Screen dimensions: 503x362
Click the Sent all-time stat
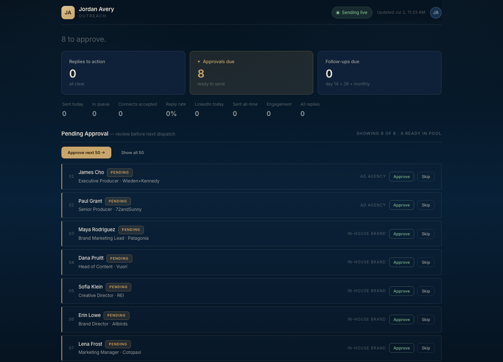[245, 109]
